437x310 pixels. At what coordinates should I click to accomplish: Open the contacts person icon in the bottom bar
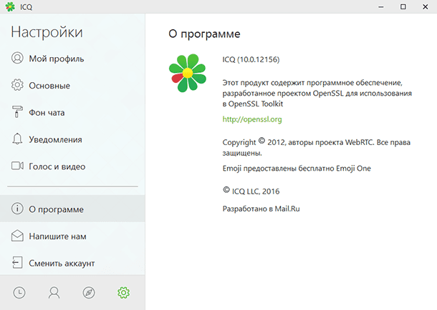pyautogui.click(x=54, y=293)
